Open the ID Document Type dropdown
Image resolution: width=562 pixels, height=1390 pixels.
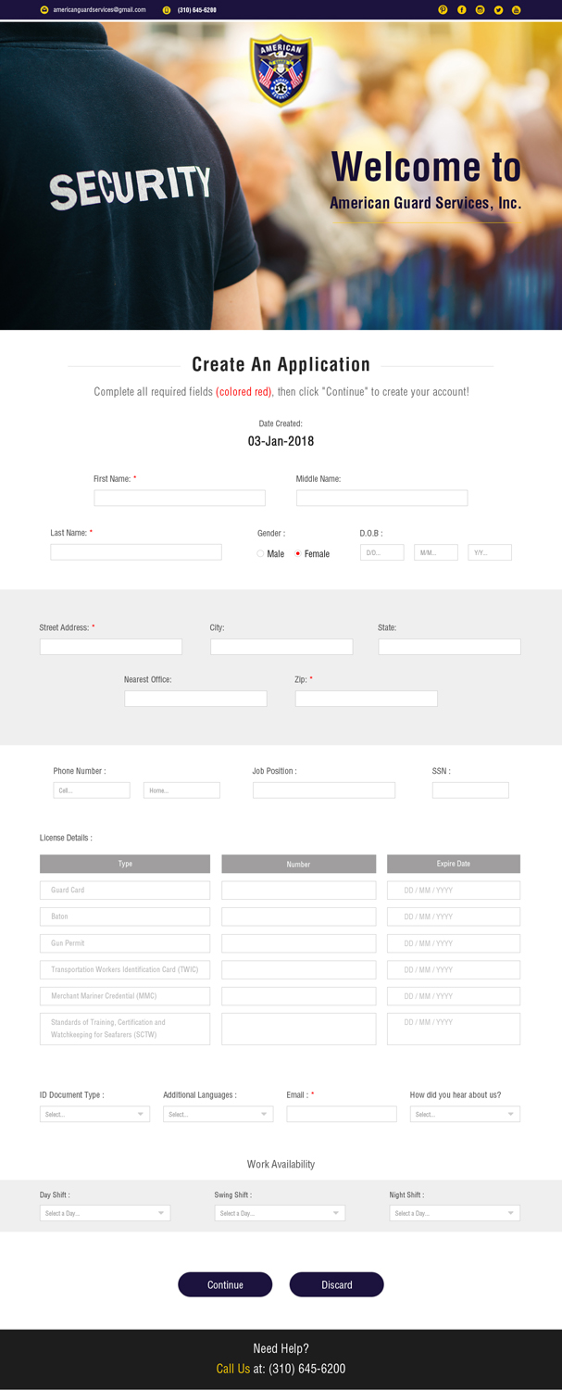pyautogui.click(x=94, y=1114)
